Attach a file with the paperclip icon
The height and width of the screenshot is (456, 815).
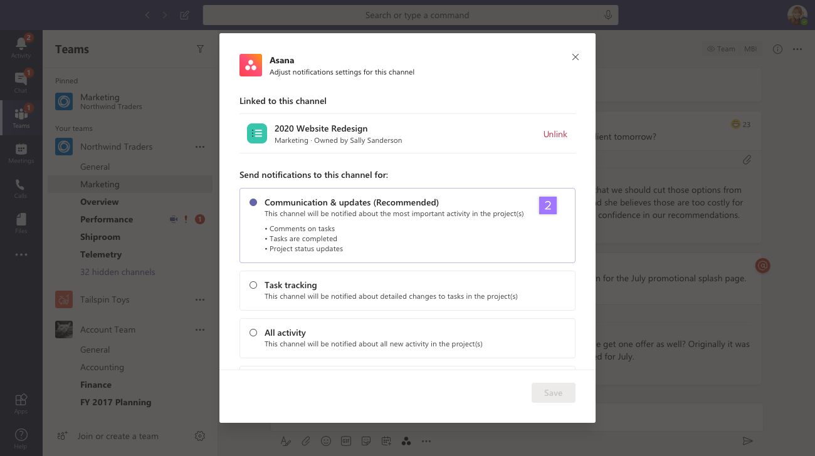(306, 441)
